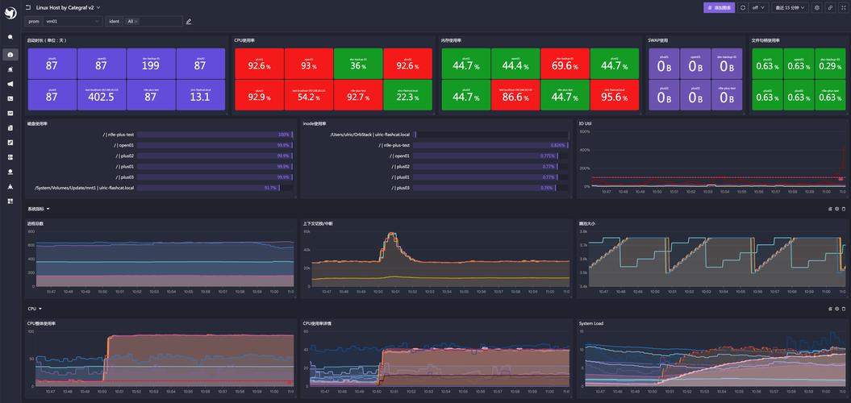Enter fullscreen mode via expand icon
The image size is (851, 403).
point(843,7)
